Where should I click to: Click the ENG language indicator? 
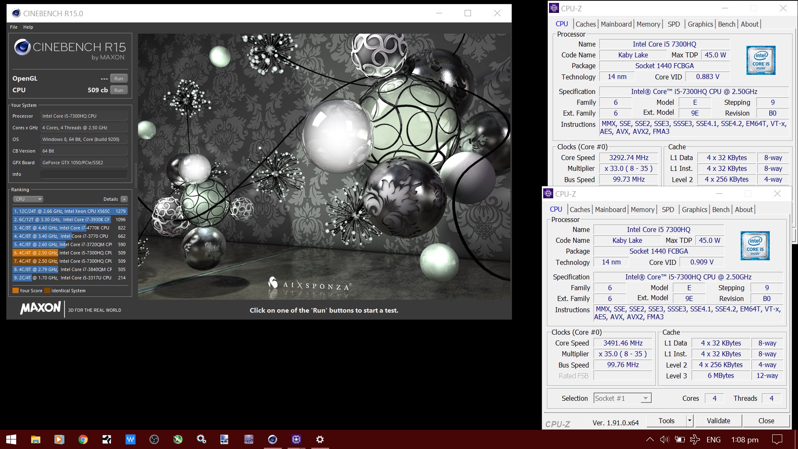tap(714, 439)
